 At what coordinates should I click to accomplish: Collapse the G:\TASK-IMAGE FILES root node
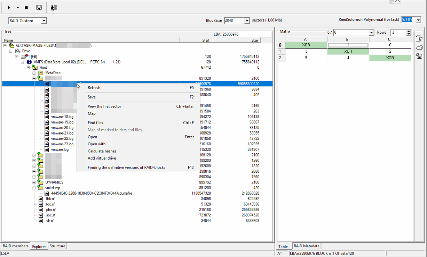[5, 45]
